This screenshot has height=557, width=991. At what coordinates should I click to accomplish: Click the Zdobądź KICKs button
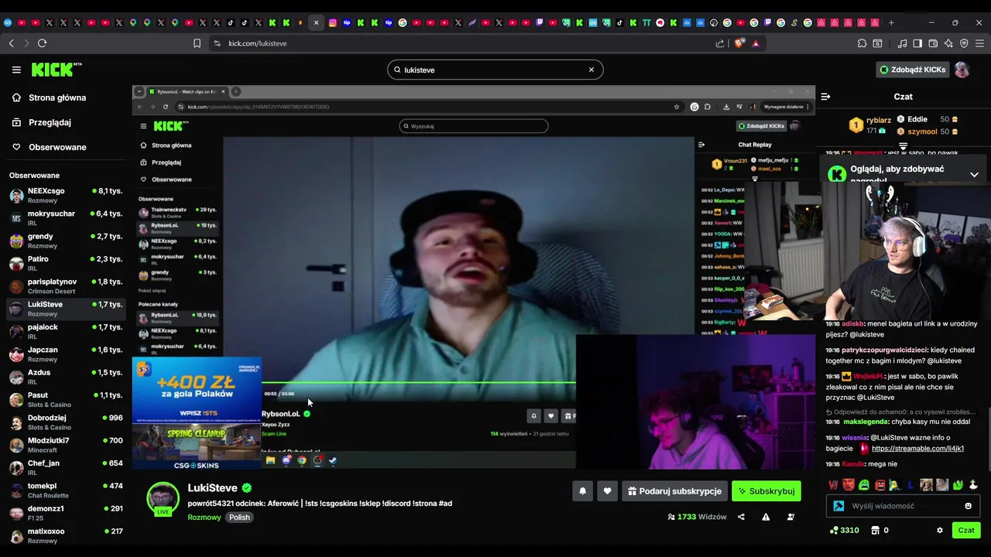913,70
